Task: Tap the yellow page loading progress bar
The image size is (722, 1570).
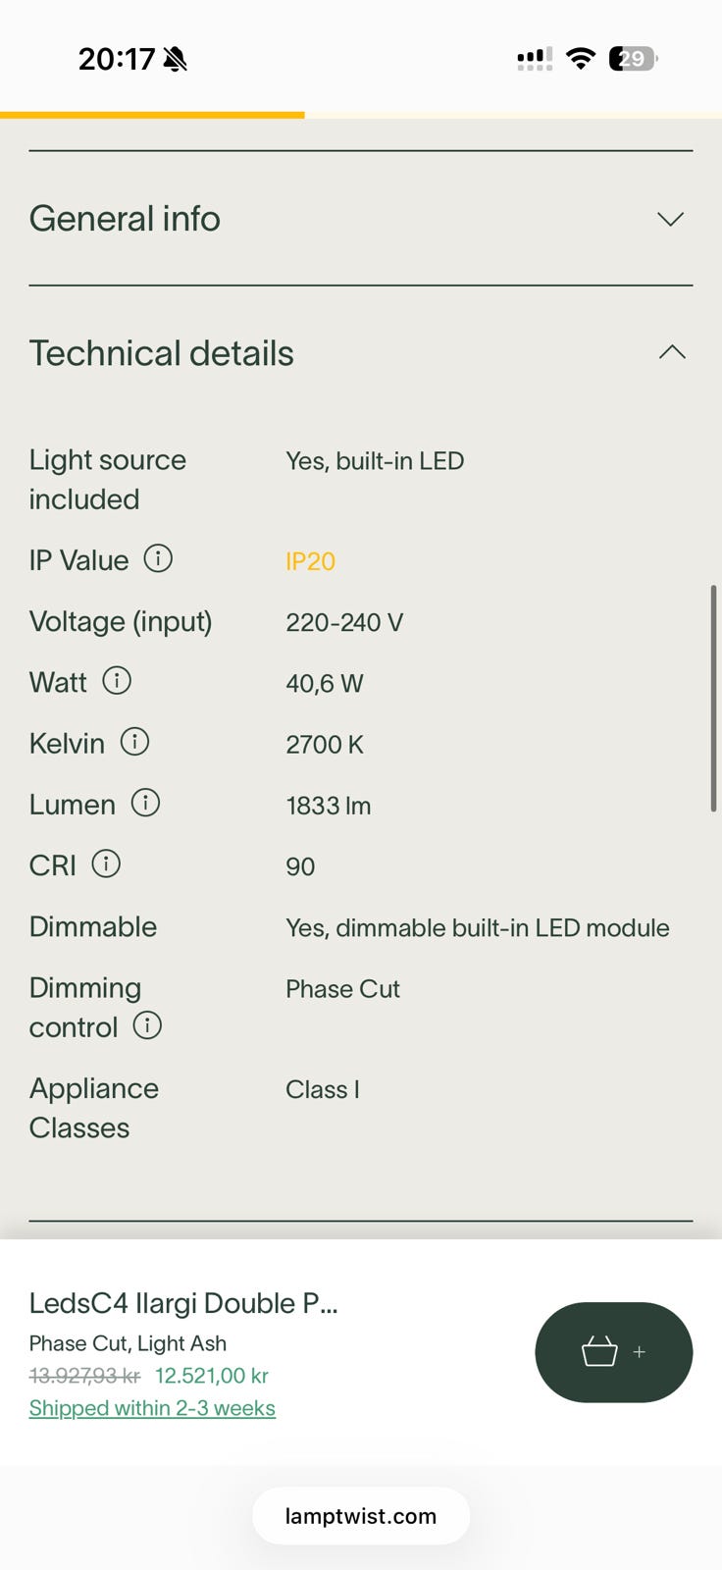Action: point(152,115)
